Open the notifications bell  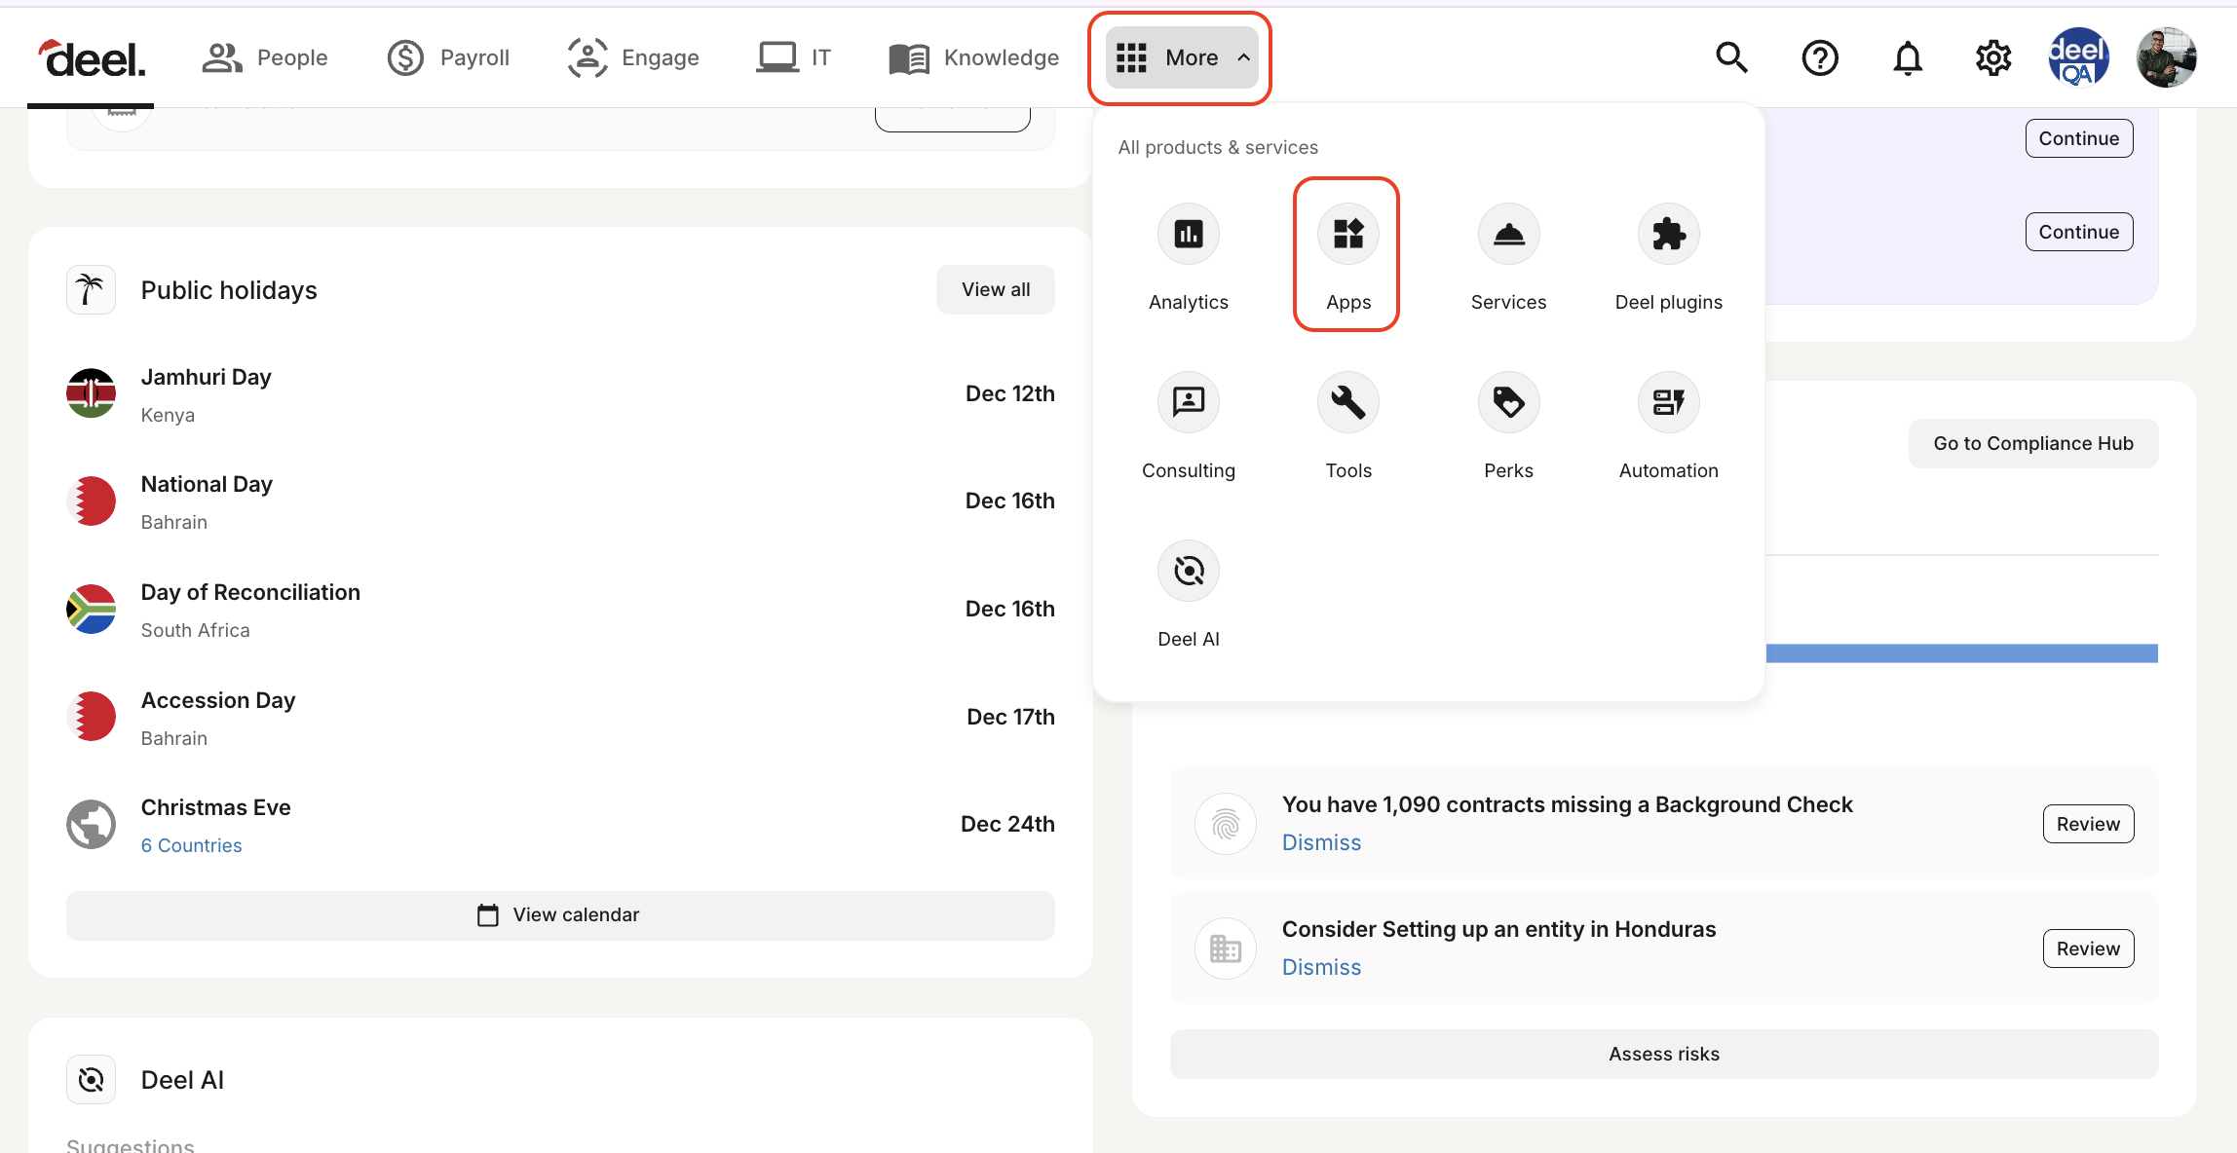[x=1908, y=57]
